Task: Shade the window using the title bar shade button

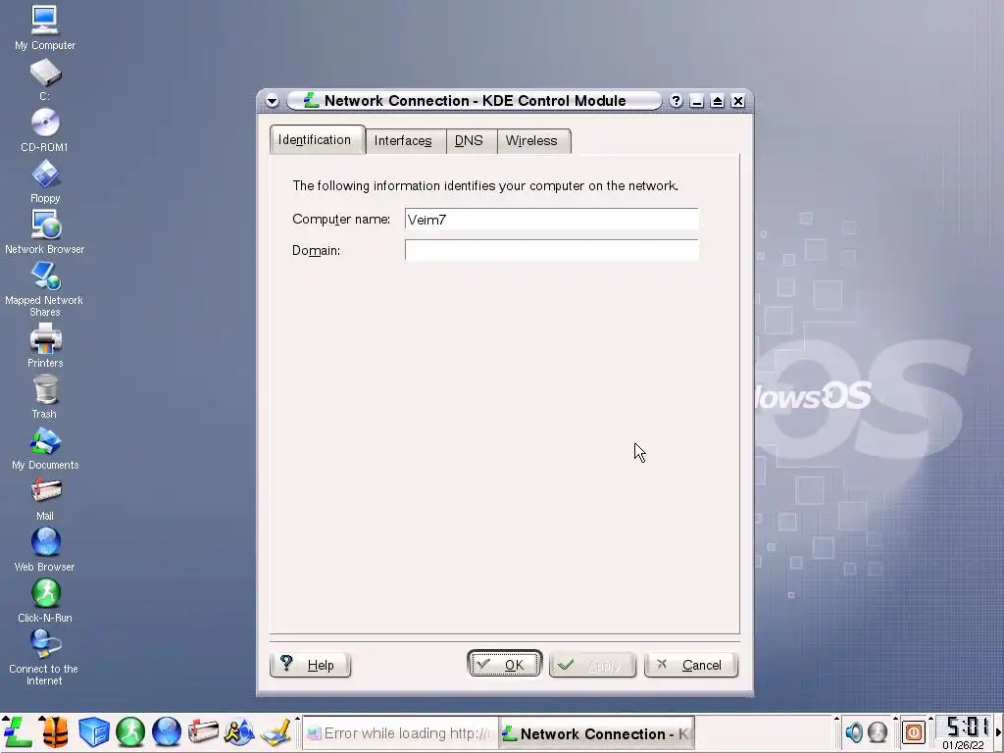Action: click(x=717, y=101)
